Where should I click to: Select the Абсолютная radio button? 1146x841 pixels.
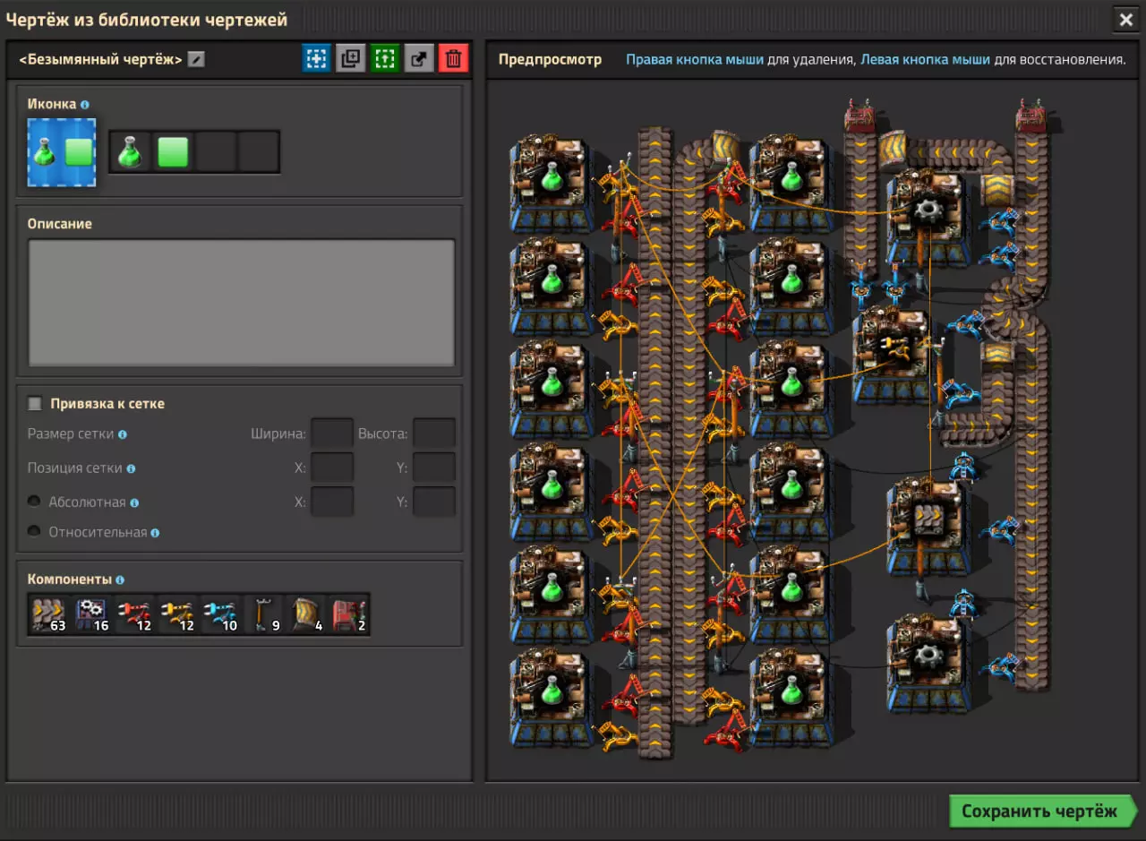tap(34, 502)
